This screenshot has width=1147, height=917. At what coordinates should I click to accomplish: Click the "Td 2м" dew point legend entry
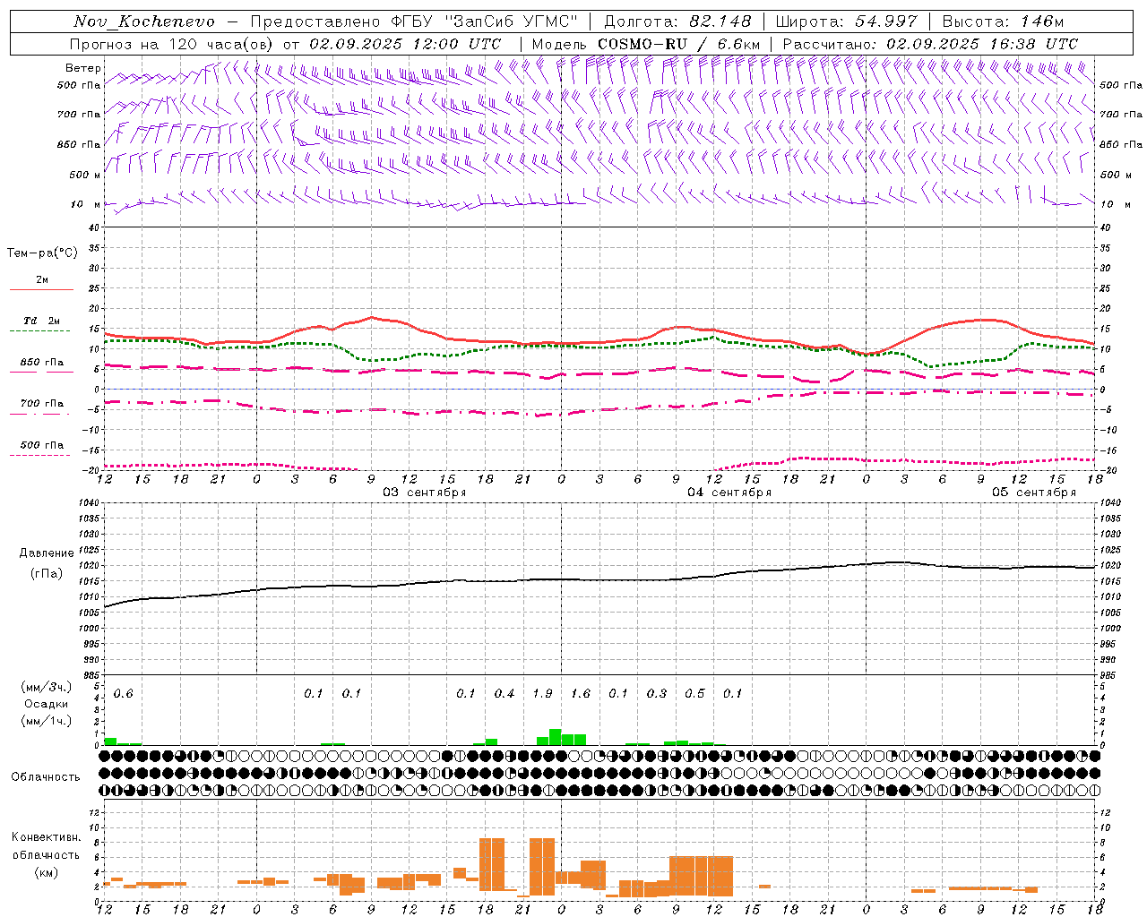pos(41,321)
